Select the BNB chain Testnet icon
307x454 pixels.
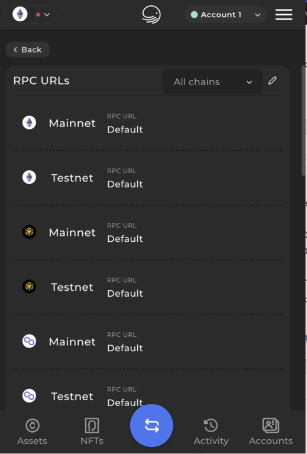29,287
